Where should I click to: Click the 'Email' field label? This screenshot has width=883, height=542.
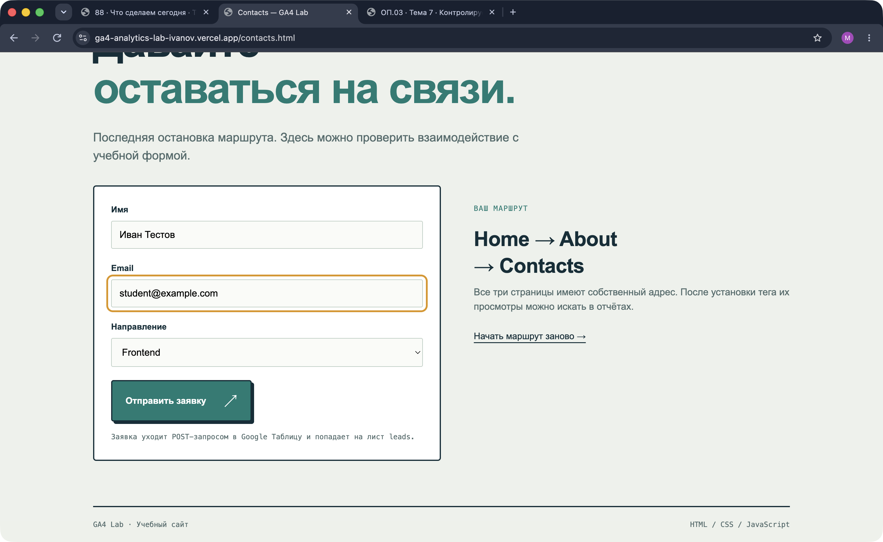tap(122, 268)
